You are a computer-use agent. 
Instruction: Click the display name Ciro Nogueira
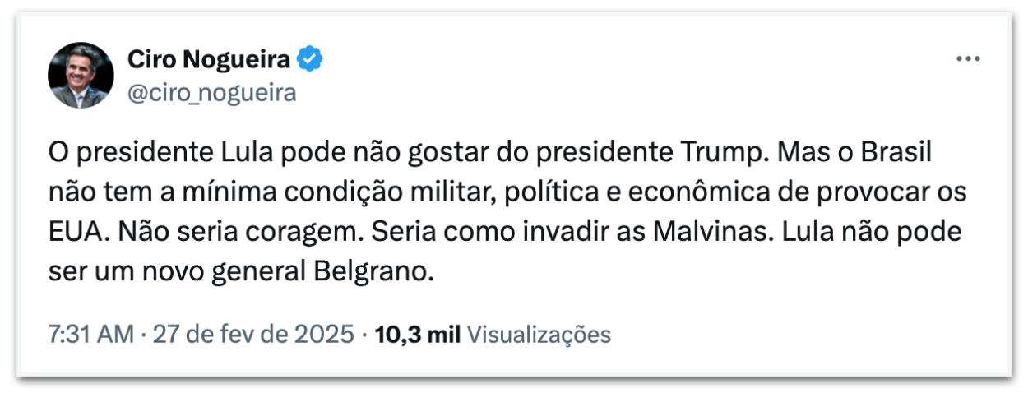pyautogui.click(x=209, y=59)
